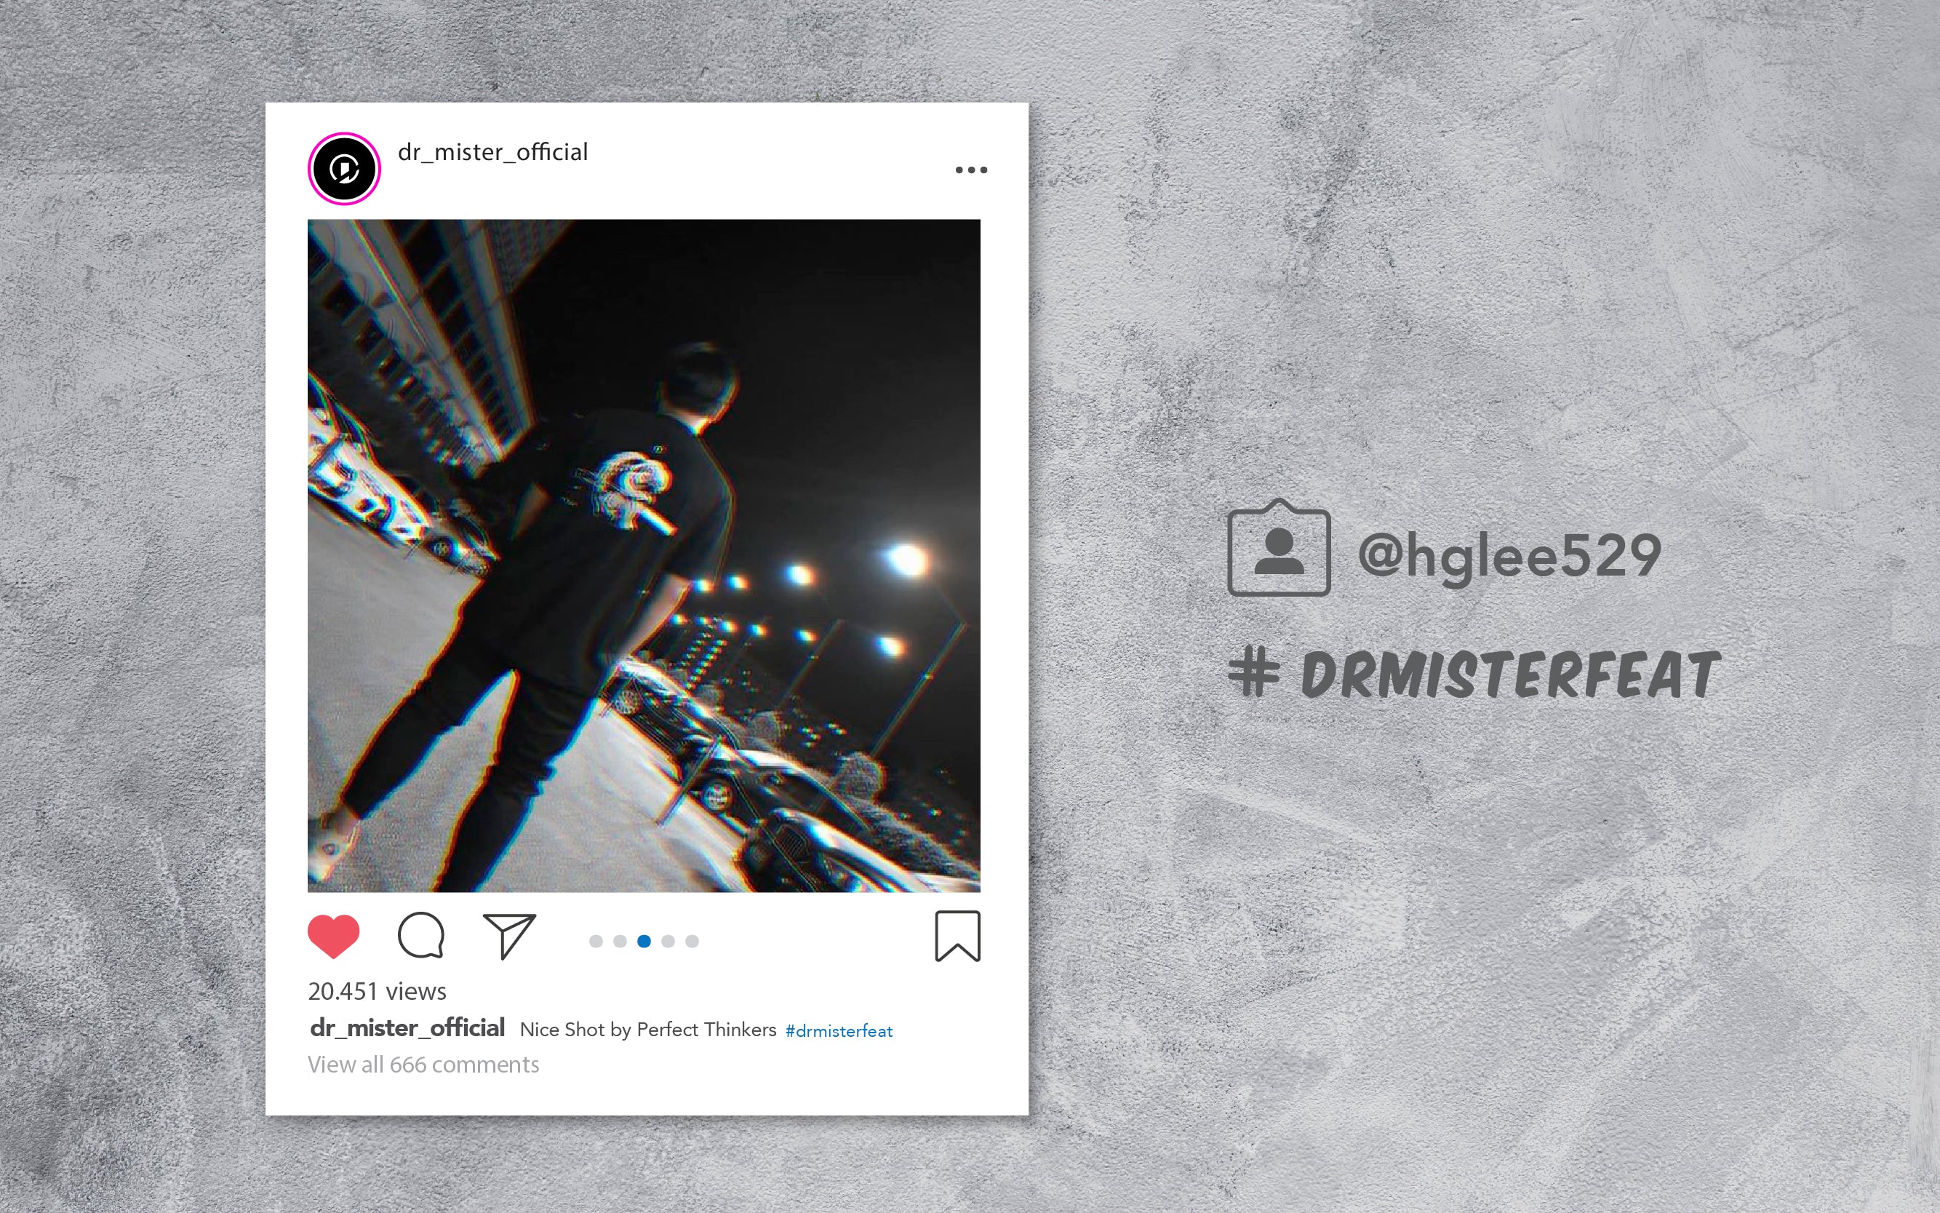Select the fifth carousel dot
The height and width of the screenshot is (1213, 1940).
click(692, 941)
